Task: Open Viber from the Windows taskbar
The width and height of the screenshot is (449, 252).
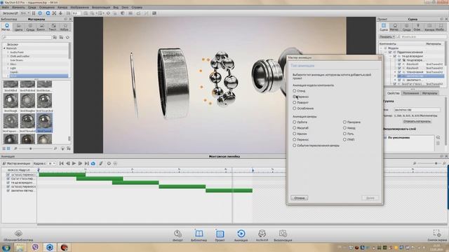Action: pyautogui.click(x=35, y=247)
